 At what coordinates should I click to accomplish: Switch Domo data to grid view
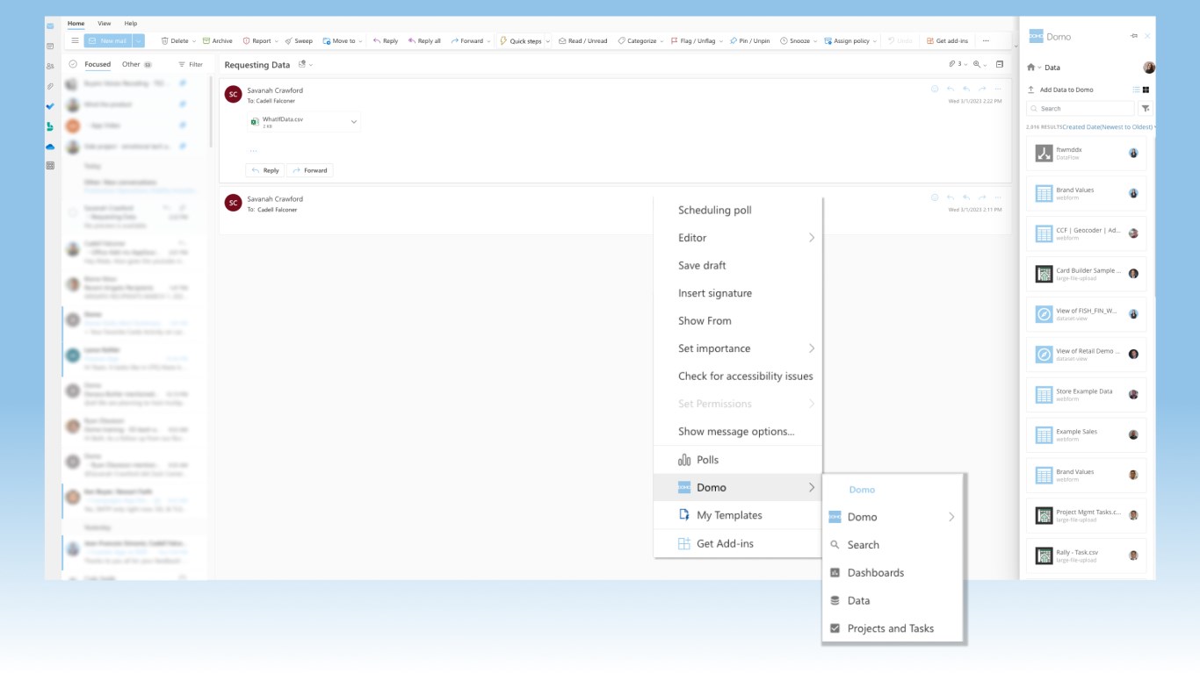1146,90
